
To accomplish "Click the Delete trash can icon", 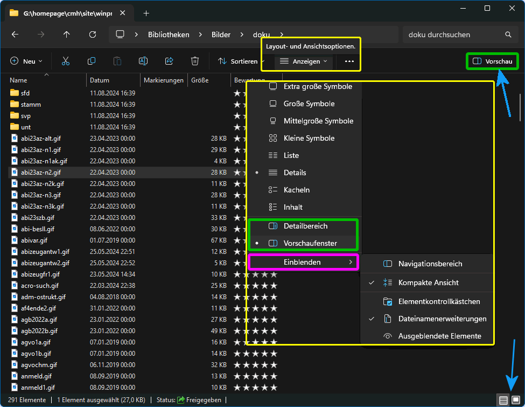I will [x=195, y=61].
